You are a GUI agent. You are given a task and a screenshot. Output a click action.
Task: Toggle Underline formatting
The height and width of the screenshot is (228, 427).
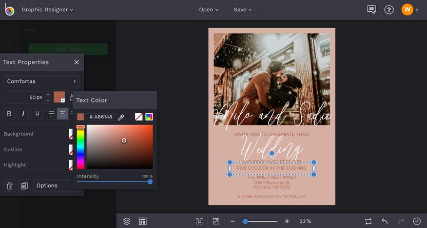click(37, 114)
